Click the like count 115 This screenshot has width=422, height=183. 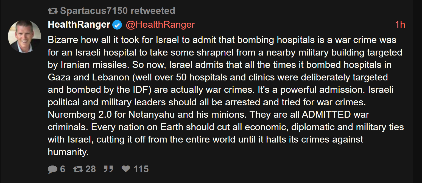(141, 169)
